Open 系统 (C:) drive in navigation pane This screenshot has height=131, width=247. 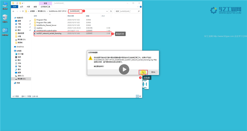pyautogui.click(x=21, y=76)
